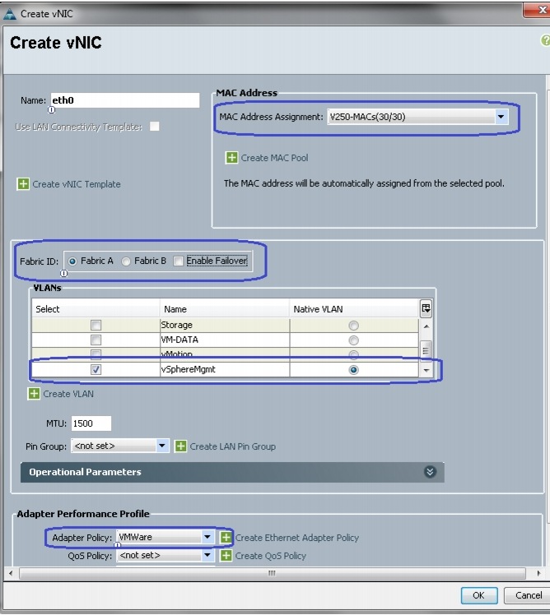Click the green plus icon beside Create MAC Pool

[x=231, y=158]
